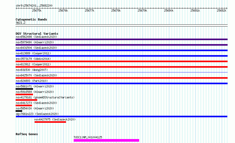Click the blue bar under dgv7661n223

[x=121, y=116]
